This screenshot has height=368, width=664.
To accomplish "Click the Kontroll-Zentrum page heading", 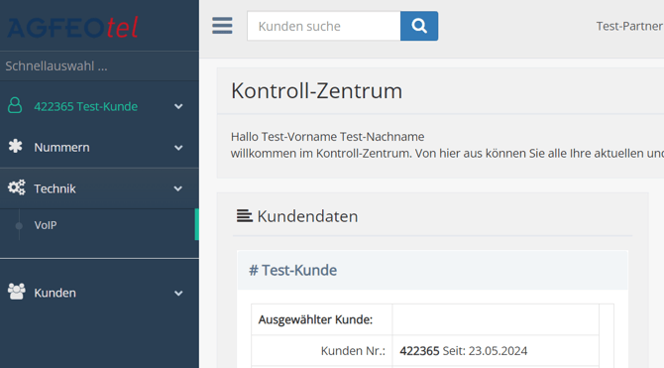I will coord(317,90).
